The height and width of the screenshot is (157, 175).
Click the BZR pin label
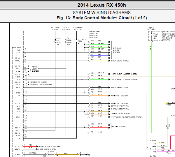[18, 106]
